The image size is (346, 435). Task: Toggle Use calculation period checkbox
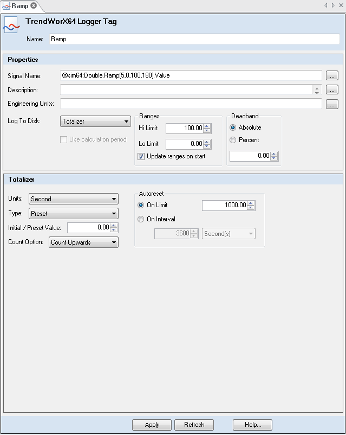[x=64, y=139]
